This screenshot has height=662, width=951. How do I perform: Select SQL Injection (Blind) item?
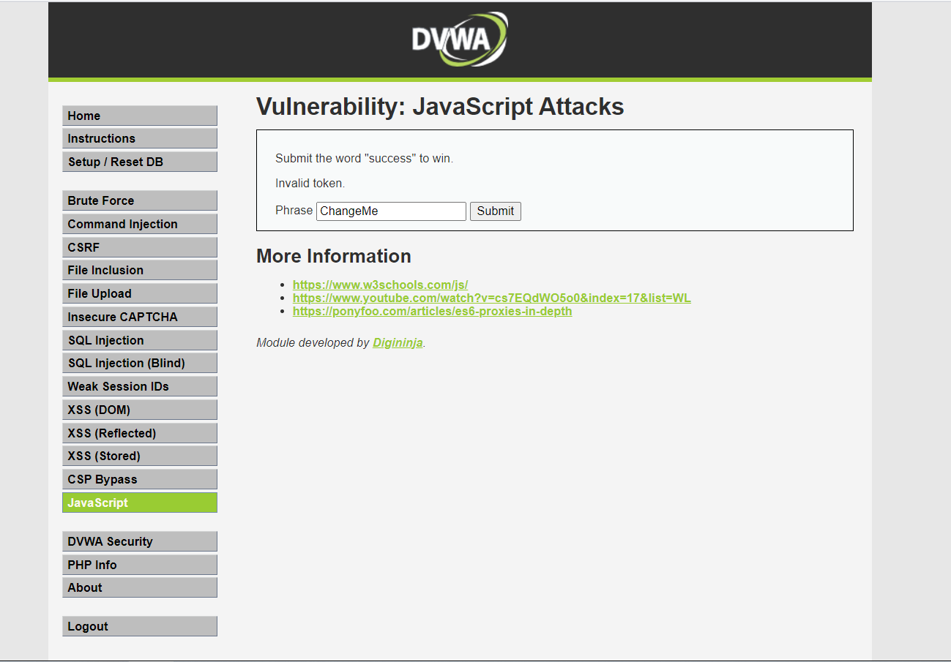point(139,363)
